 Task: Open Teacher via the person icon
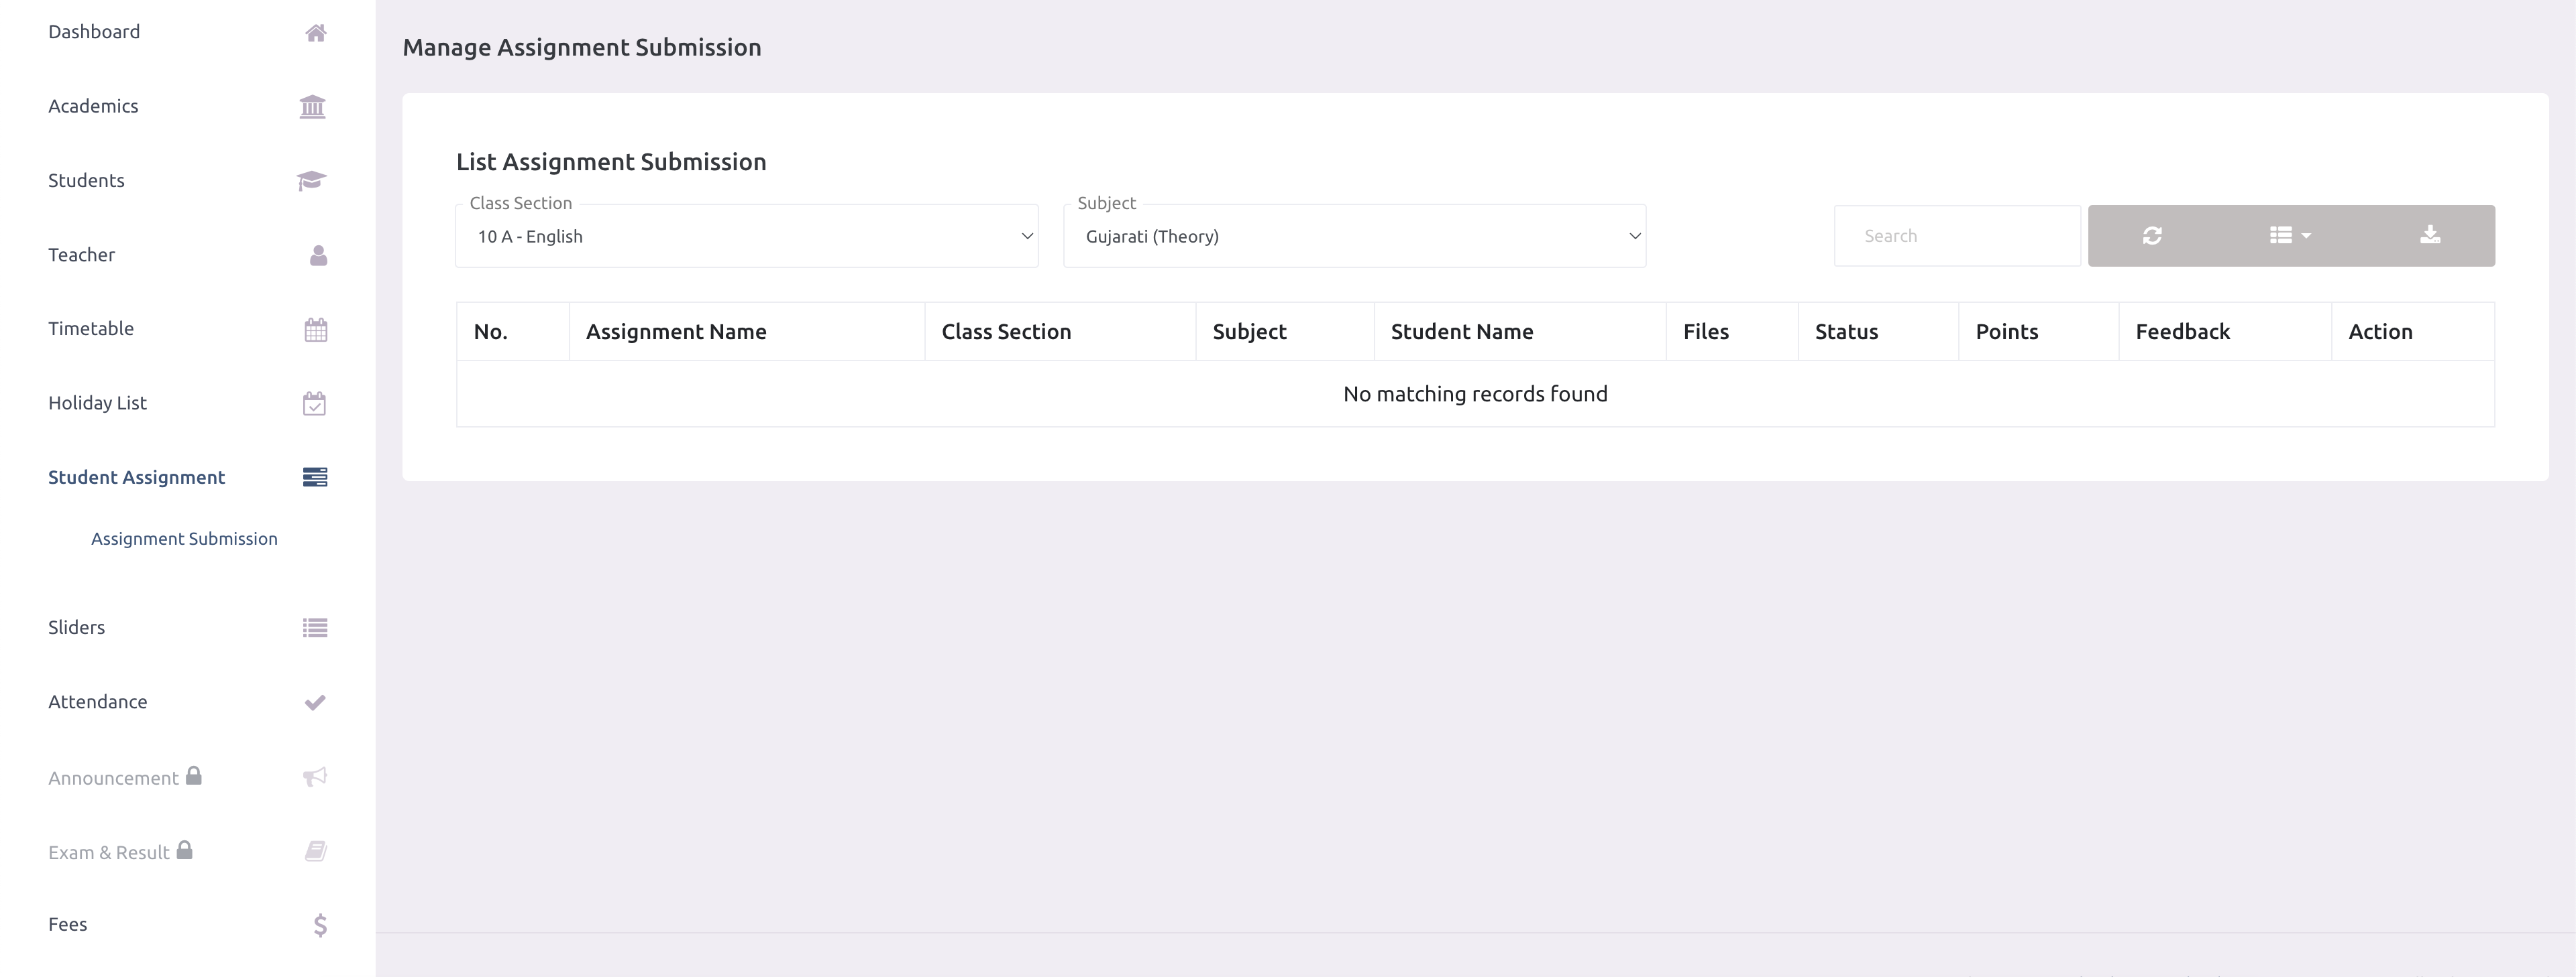316,255
